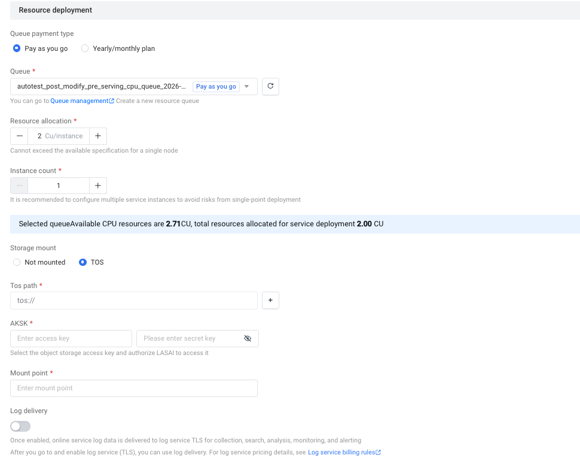The width and height of the screenshot is (580, 467).
Task: Choose Yearly/monthly plan radio option
Action: (x=85, y=48)
